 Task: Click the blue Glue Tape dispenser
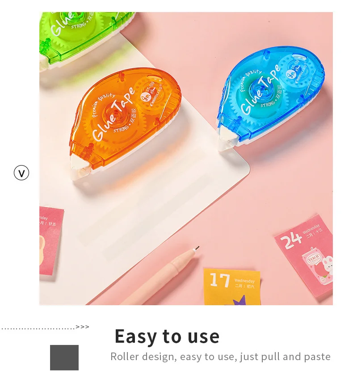coord(270,97)
